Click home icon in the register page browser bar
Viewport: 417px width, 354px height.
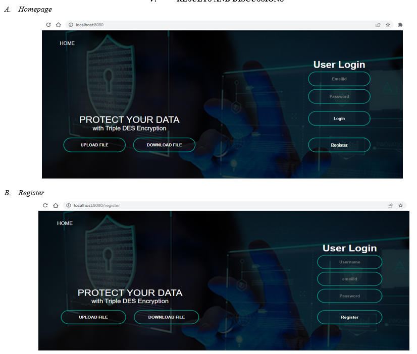(56, 205)
